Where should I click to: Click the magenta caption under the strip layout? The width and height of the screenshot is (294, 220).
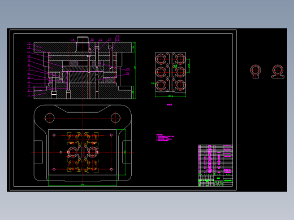pyautogui.click(x=170, y=104)
